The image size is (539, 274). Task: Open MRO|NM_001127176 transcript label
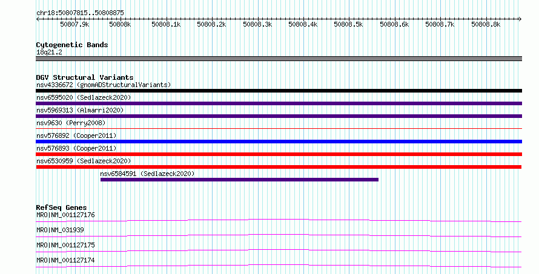click(x=65, y=215)
